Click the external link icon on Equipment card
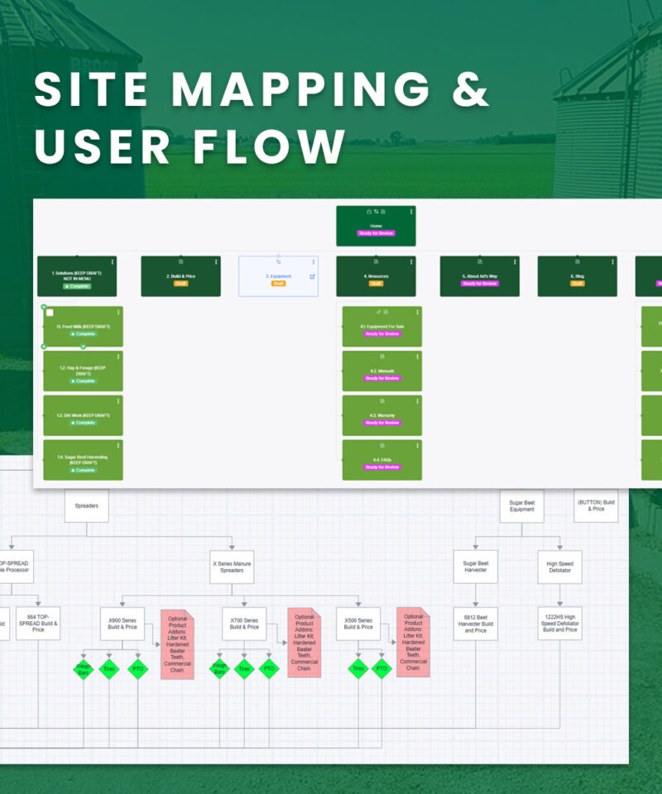The height and width of the screenshot is (794, 662). [312, 277]
